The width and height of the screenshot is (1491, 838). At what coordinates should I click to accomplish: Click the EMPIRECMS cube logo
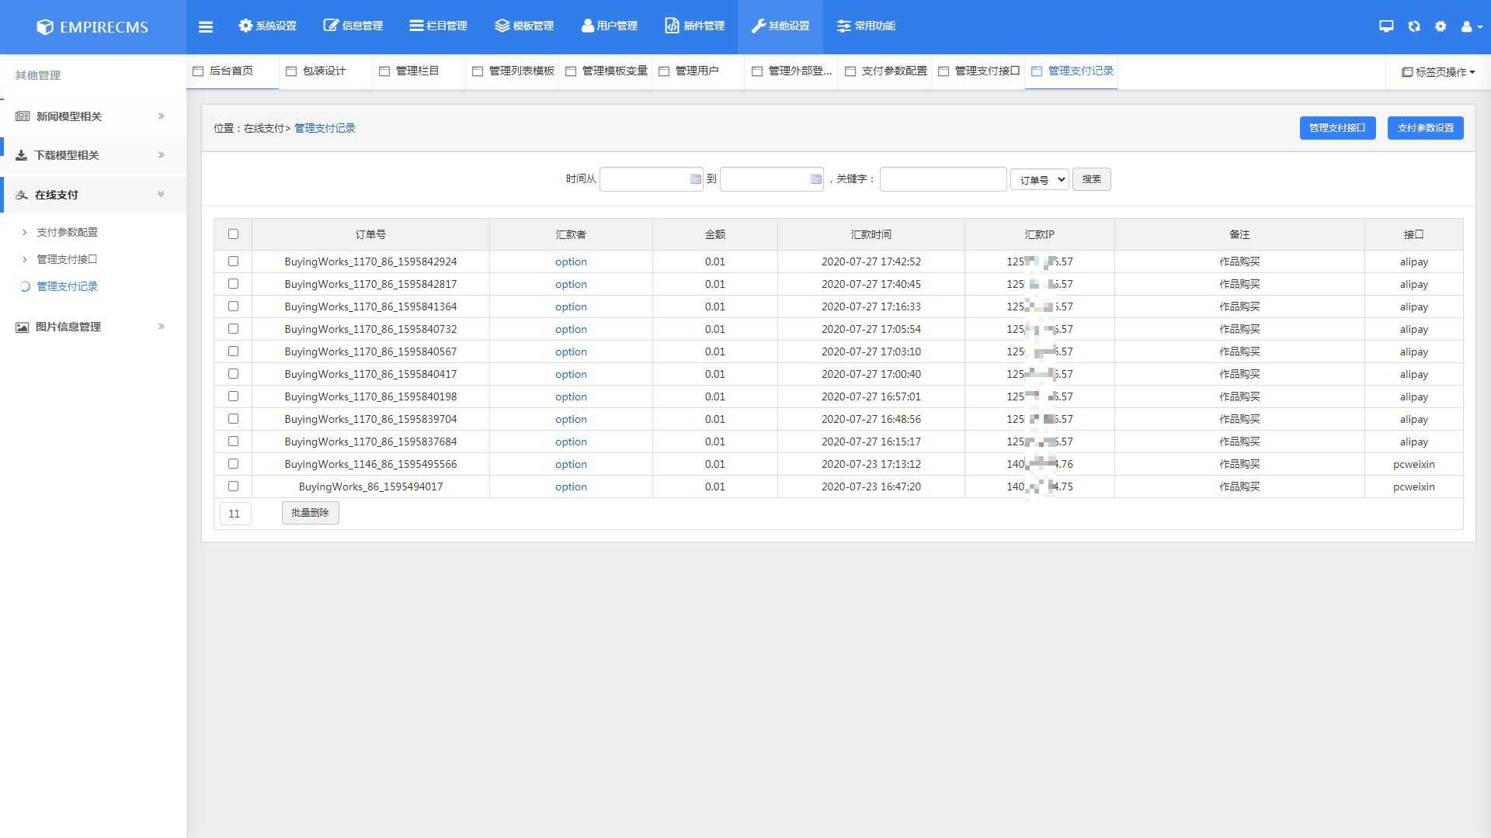pyautogui.click(x=45, y=27)
